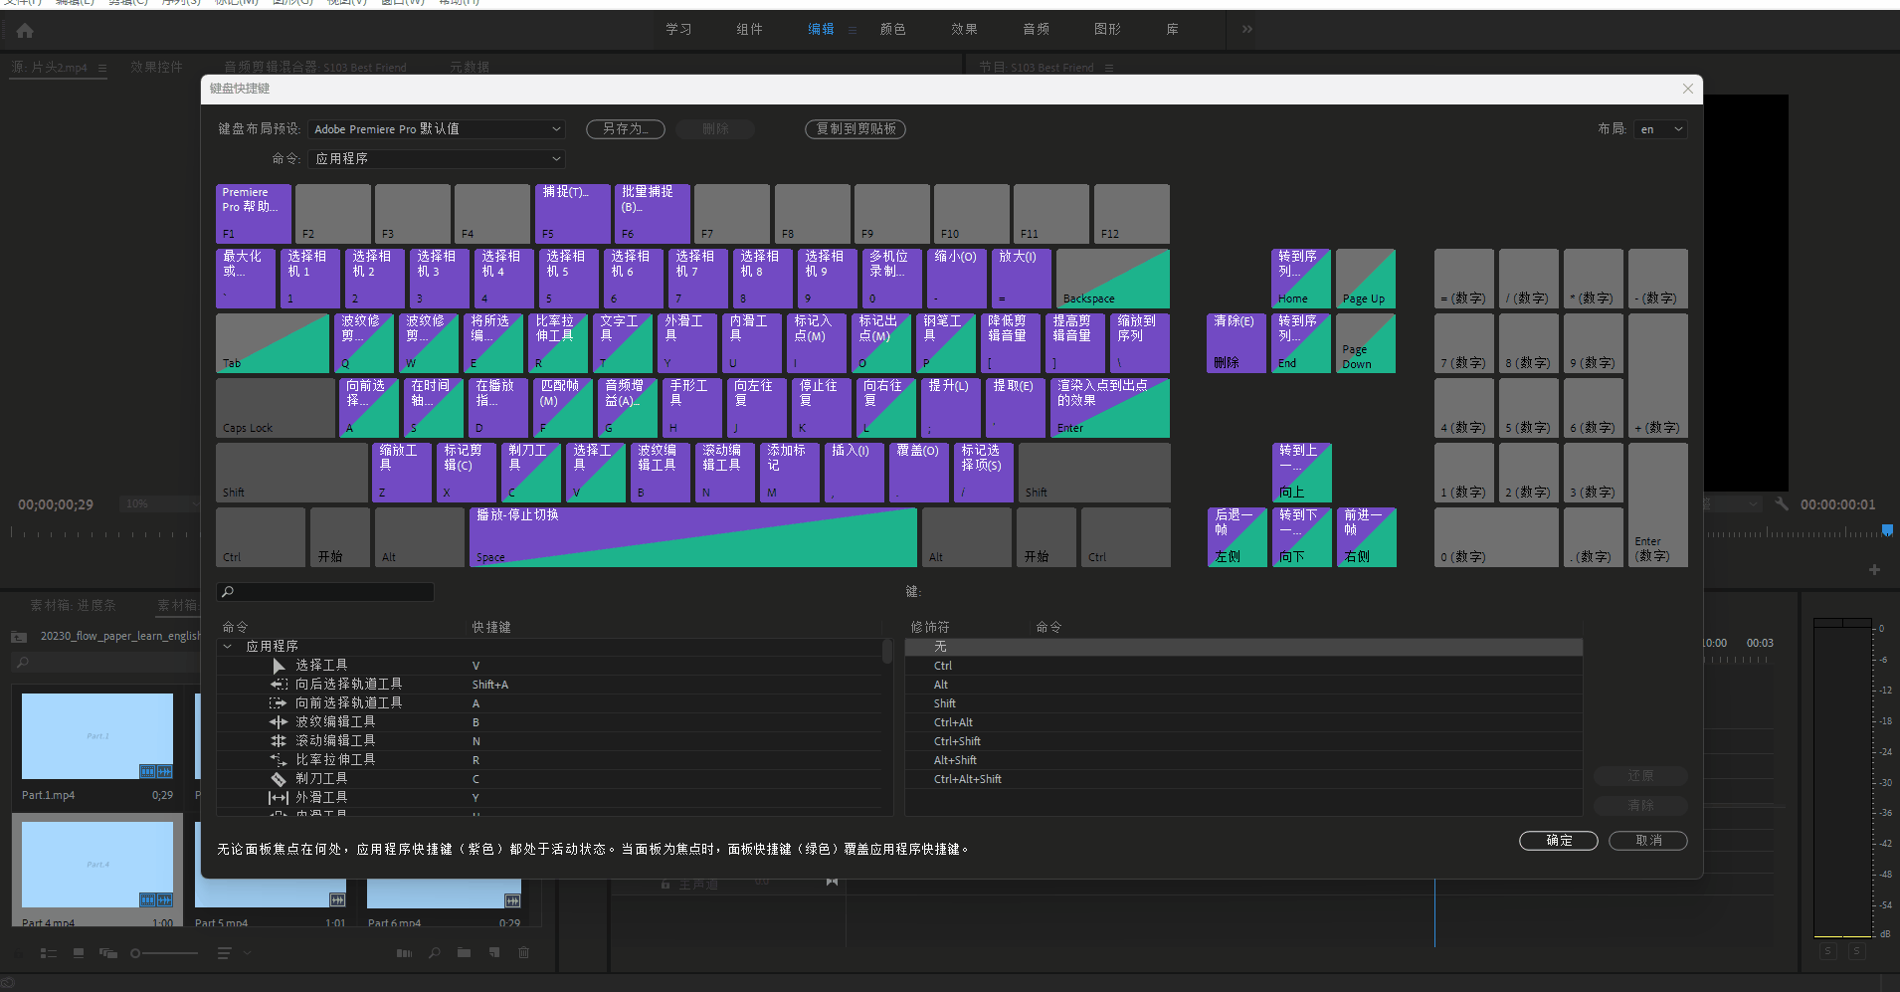Open the 节目 panel menu icon
The height and width of the screenshot is (992, 1900).
1109,68
